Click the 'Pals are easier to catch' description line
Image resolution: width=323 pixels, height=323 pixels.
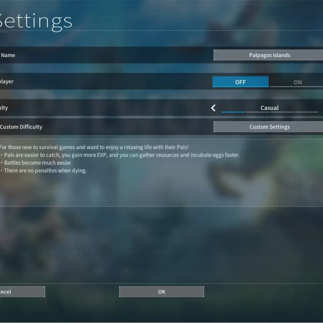pos(121,155)
